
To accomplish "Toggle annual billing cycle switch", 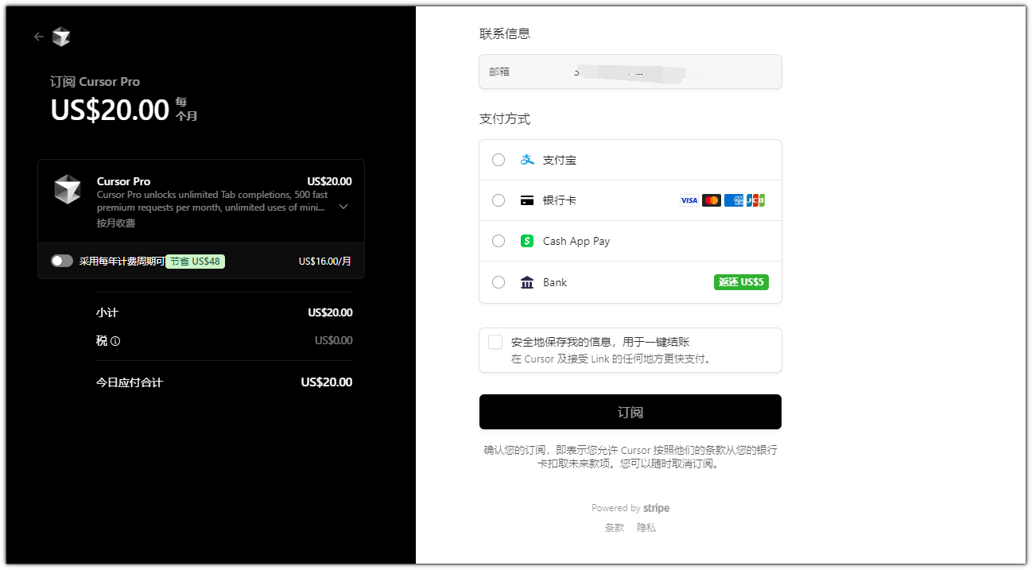I will click(x=62, y=261).
